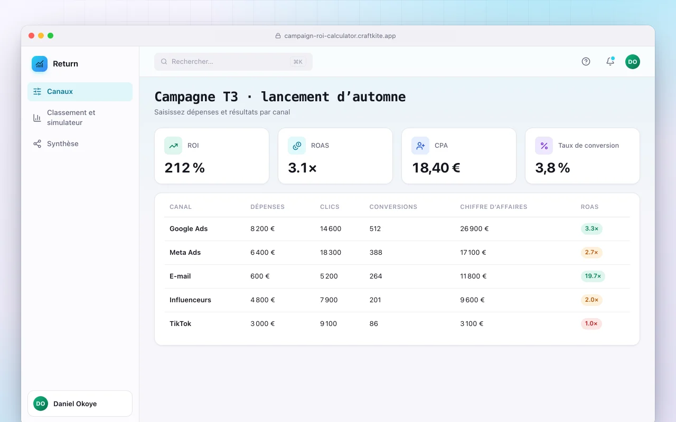Click the Return app logo icon
The image size is (676, 422).
tap(40, 64)
